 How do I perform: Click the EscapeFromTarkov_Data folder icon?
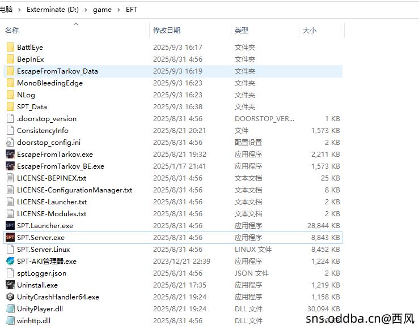point(10,71)
